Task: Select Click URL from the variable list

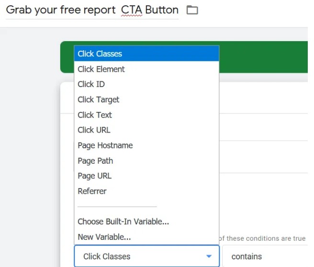Action: (x=94, y=130)
